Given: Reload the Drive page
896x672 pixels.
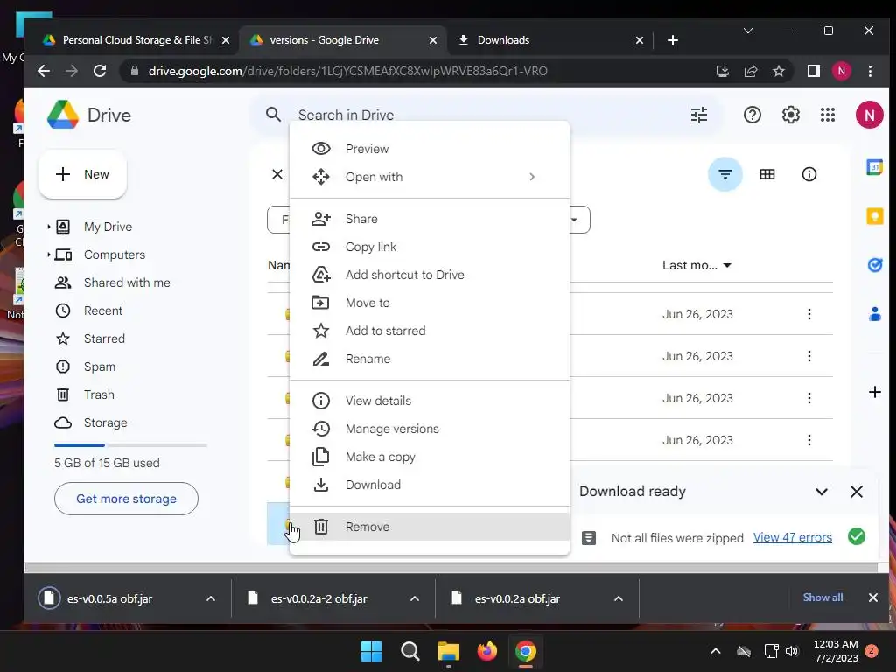Looking at the screenshot, I should [x=100, y=71].
